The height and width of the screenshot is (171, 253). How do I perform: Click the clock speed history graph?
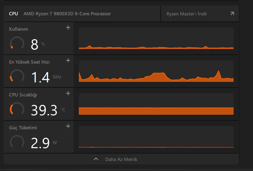(x=156, y=71)
